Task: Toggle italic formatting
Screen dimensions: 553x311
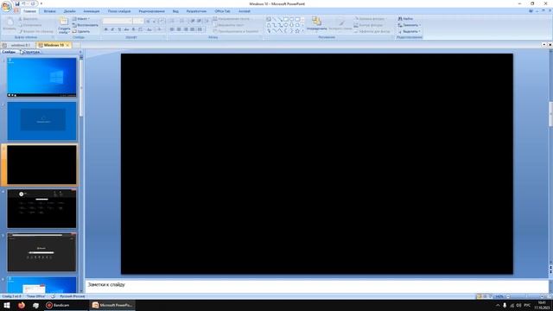Action: (112, 29)
